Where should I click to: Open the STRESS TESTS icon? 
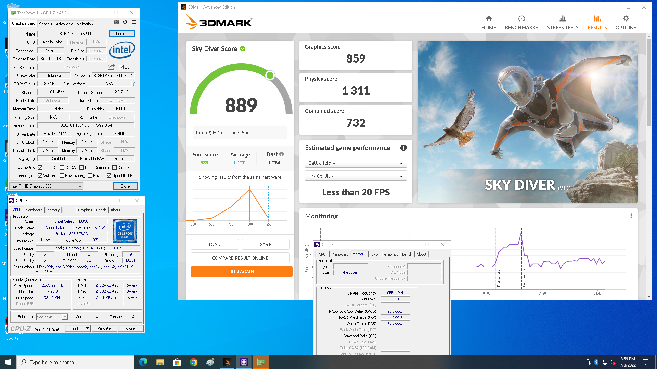563,18
